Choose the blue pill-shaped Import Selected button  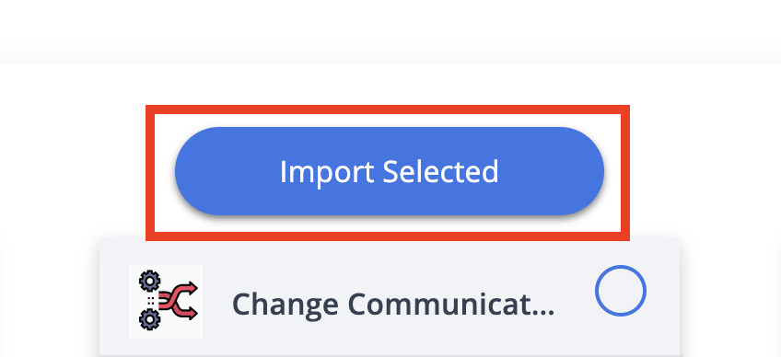coord(389,171)
